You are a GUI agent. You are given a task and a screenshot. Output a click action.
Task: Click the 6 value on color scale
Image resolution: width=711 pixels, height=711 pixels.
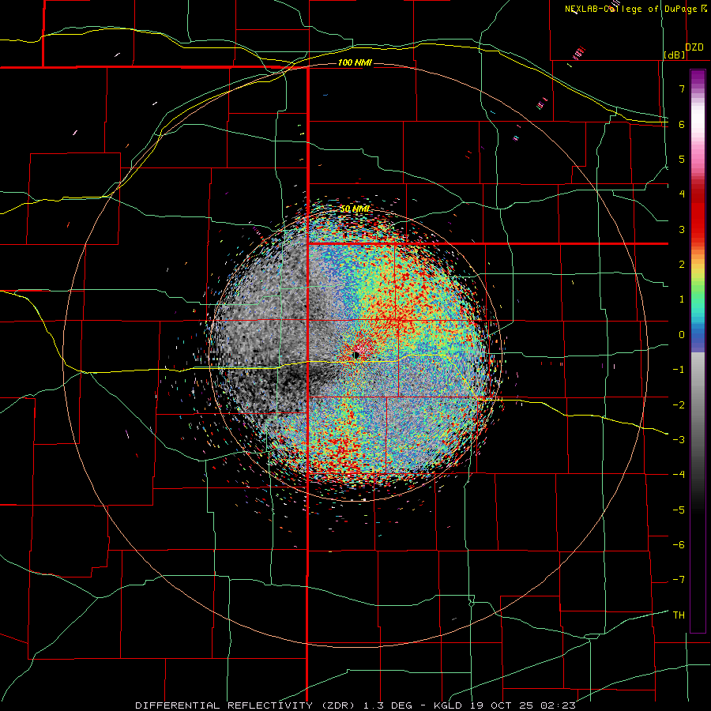click(x=682, y=124)
